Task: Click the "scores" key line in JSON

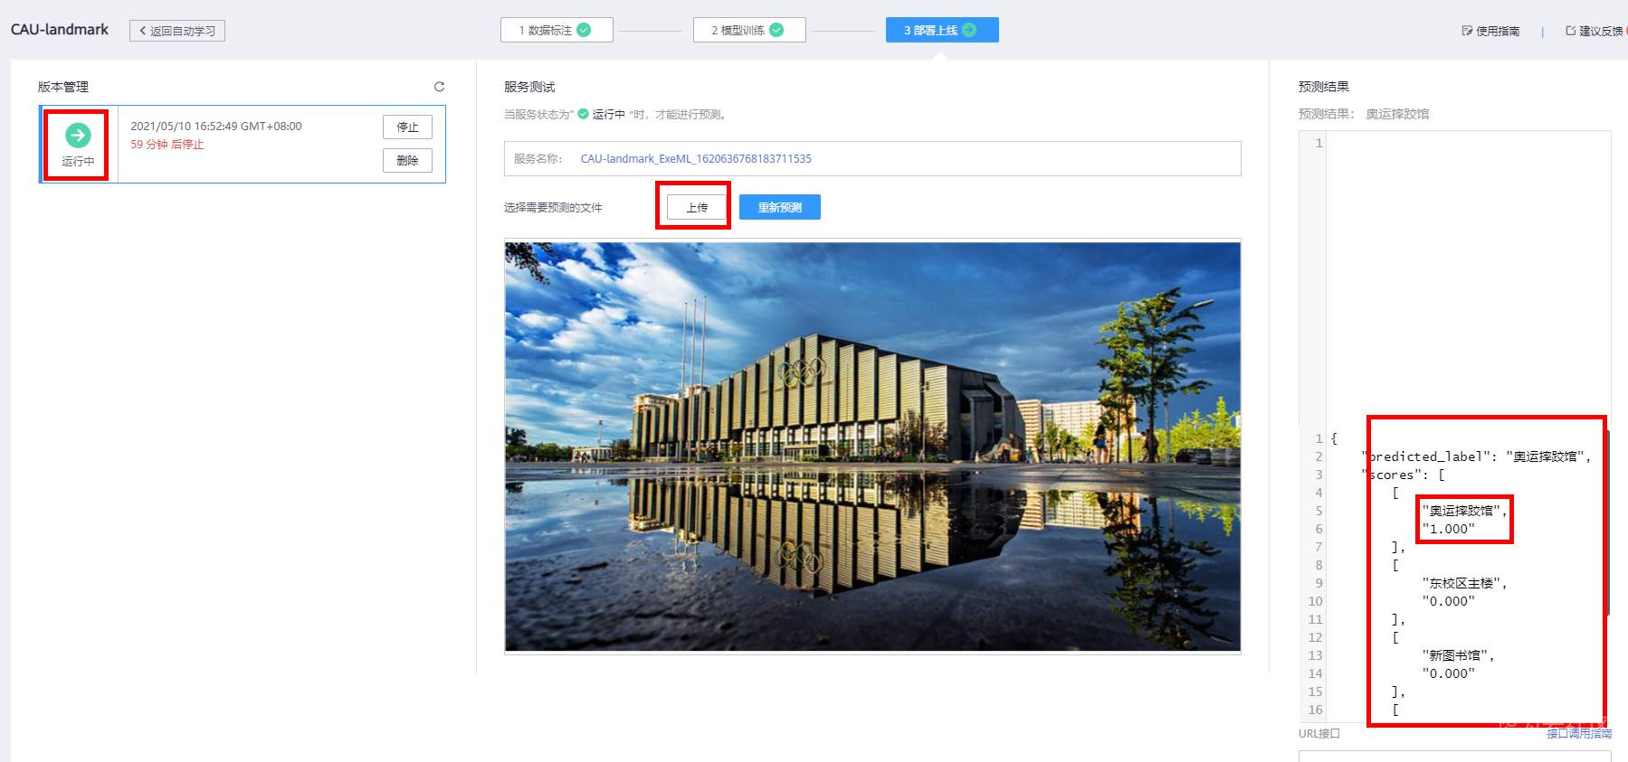Action: (1403, 475)
